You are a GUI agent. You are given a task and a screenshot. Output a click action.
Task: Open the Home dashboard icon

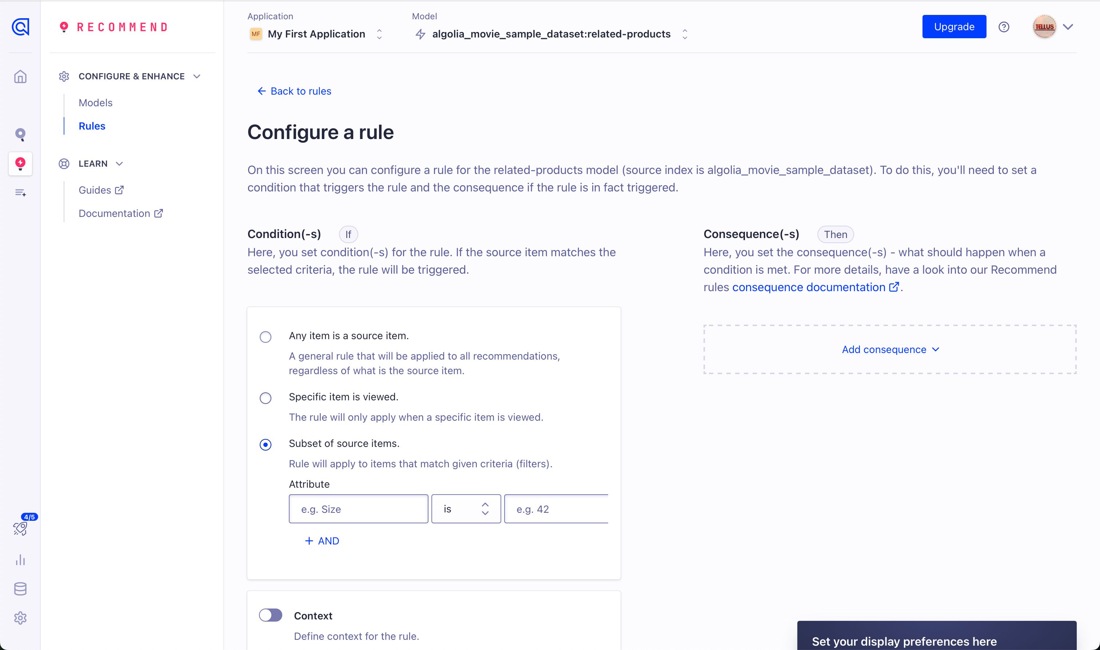click(x=20, y=77)
